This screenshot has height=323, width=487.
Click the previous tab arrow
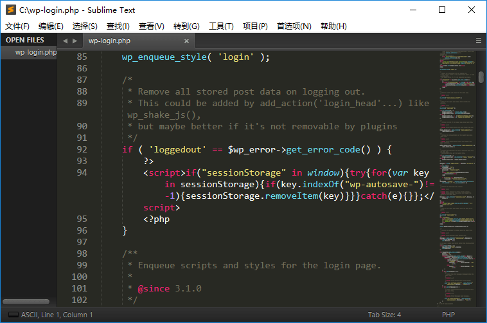coord(65,41)
